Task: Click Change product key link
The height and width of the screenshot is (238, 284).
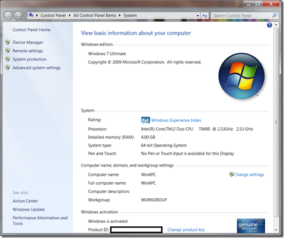Action: [186, 230]
